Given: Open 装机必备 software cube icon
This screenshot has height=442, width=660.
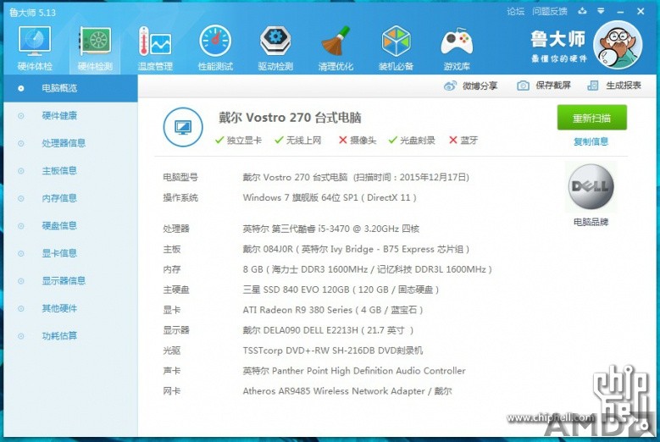Looking at the screenshot, I should tap(396, 41).
